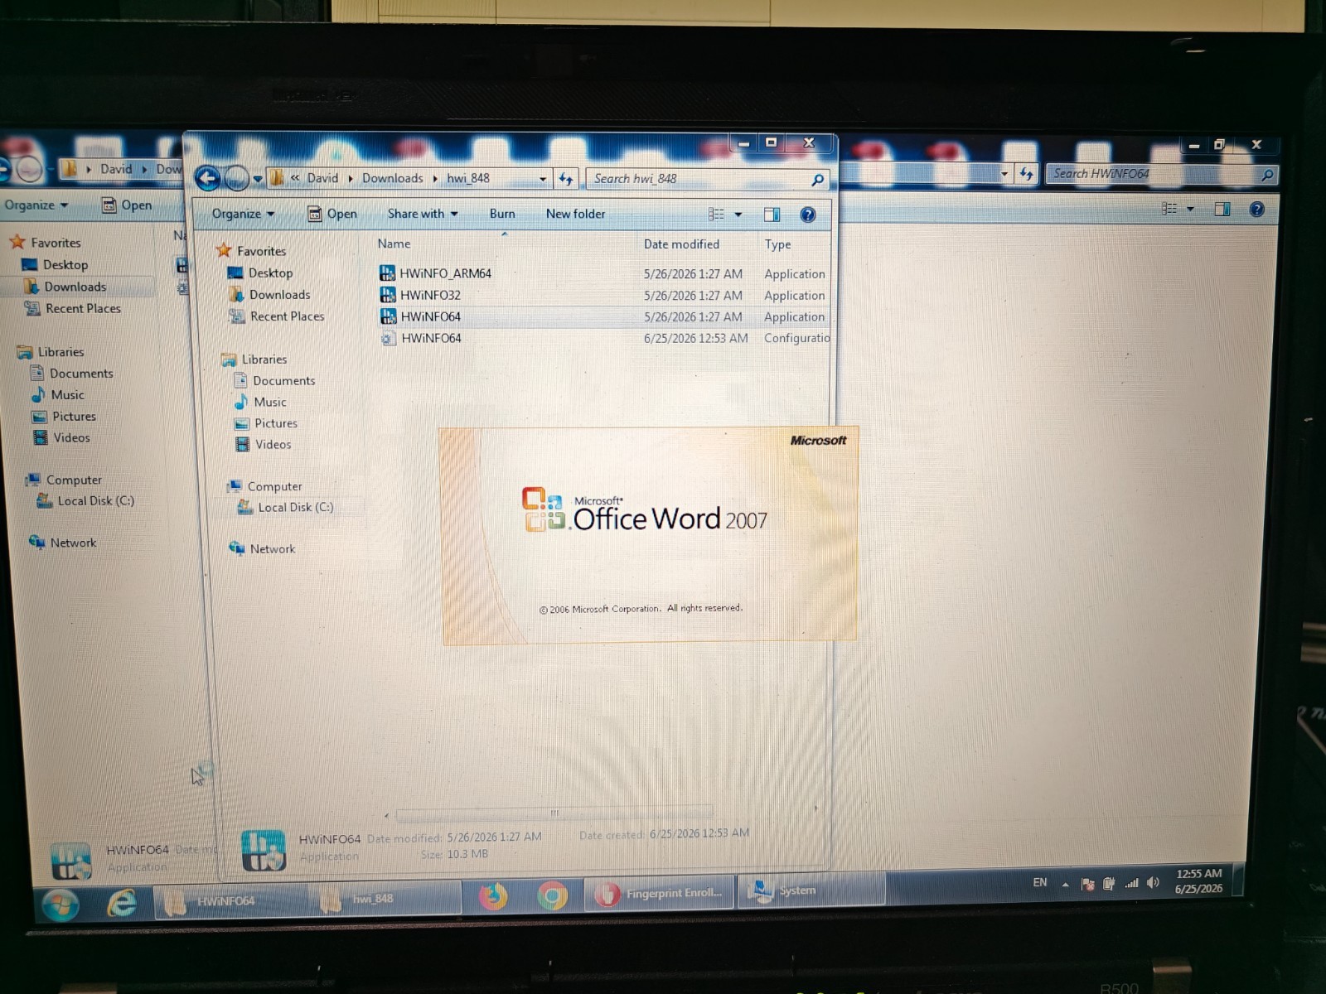Click Refresh icon in background HWiNFO64 window

(1026, 174)
